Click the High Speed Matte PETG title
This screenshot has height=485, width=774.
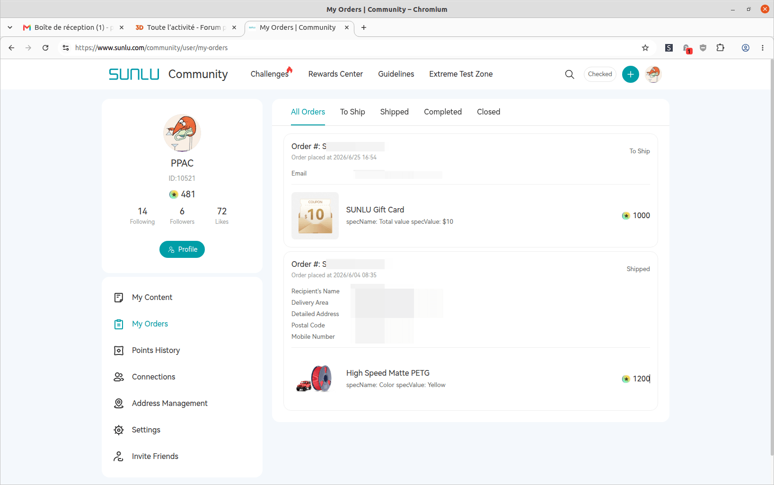click(388, 373)
